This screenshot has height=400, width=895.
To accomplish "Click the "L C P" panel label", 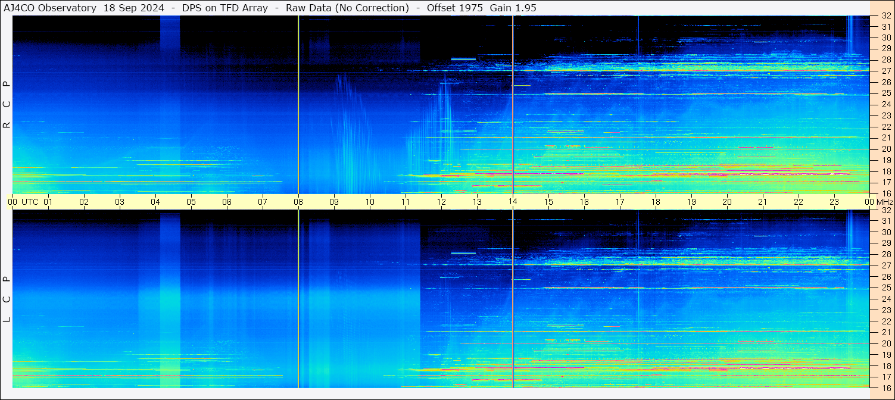I will click(x=7, y=299).
